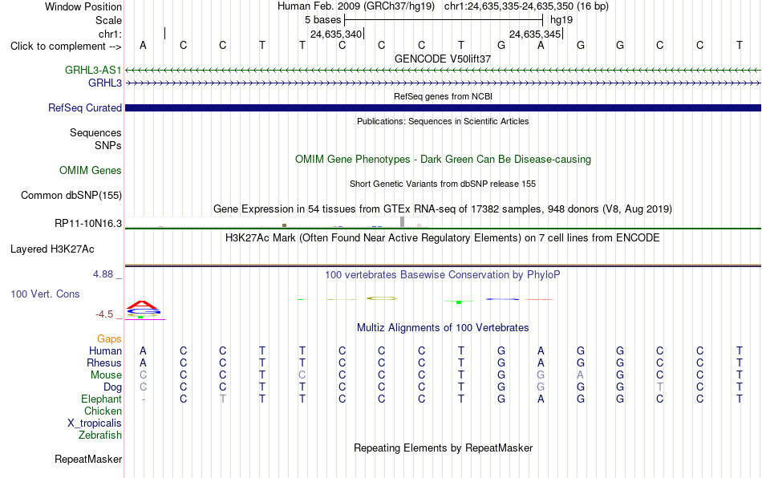
Task: Click the gap dash in Elephant row
Action: click(x=144, y=399)
